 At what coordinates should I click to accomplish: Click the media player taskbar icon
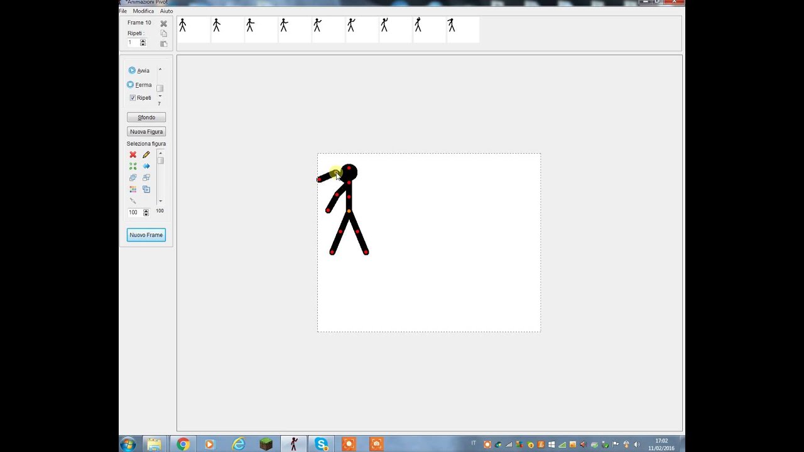pos(210,444)
